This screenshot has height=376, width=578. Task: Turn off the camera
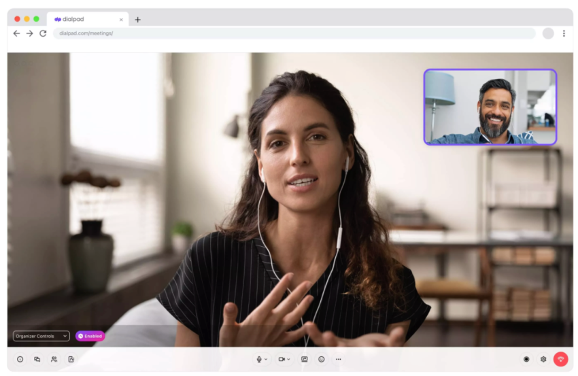coord(282,359)
